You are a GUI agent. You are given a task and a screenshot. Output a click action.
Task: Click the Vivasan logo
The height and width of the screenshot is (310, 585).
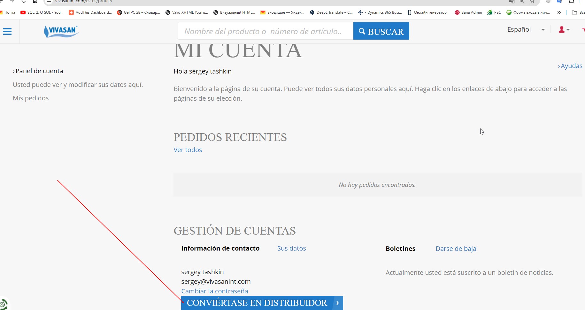coord(61,31)
